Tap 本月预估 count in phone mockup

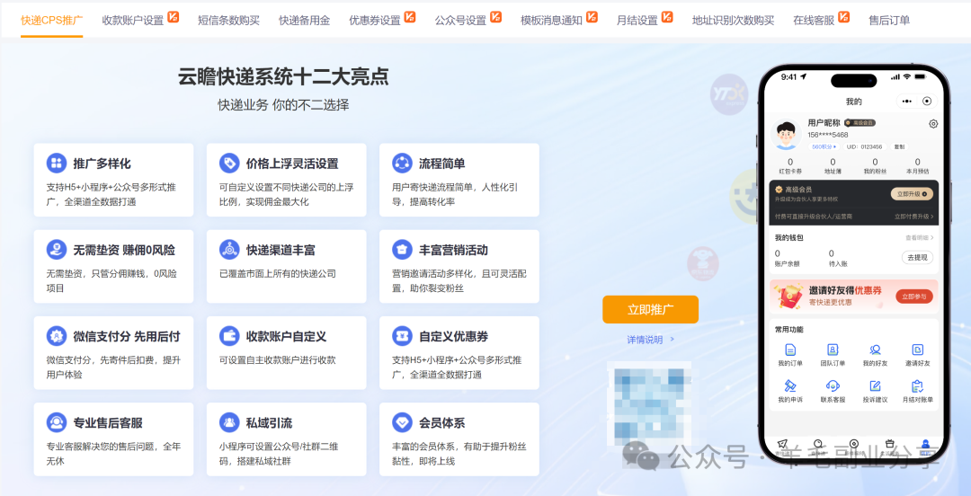click(x=918, y=166)
